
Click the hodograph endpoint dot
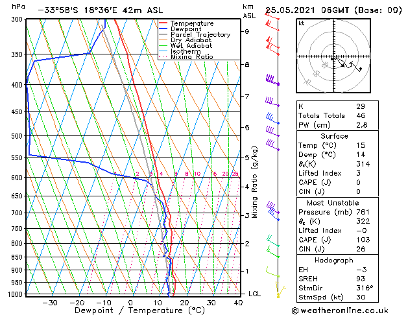pos(361,69)
